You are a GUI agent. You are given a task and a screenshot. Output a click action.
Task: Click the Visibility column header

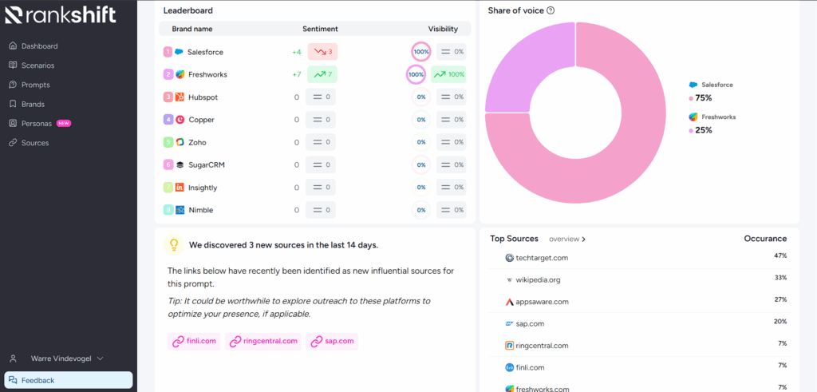pos(443,29)
